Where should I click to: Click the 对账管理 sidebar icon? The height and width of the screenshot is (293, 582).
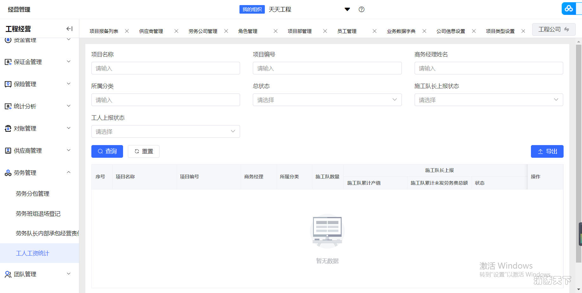8,129
